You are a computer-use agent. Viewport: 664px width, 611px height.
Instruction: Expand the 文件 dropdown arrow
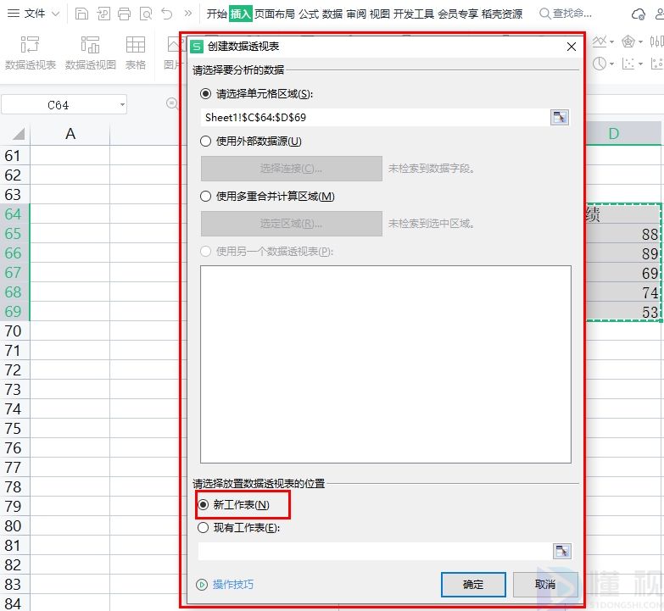click(x=55, y=14)
